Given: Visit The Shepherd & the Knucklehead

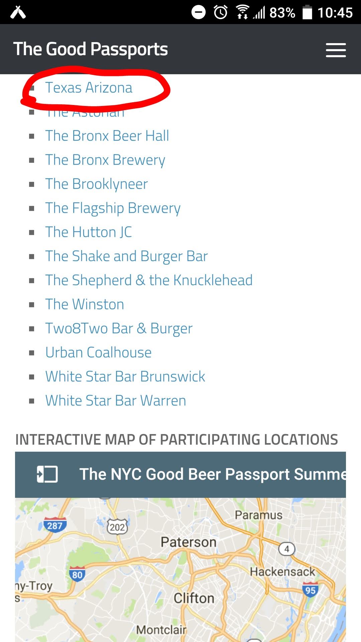Looking at the screenshot, I should click(149, 280).
